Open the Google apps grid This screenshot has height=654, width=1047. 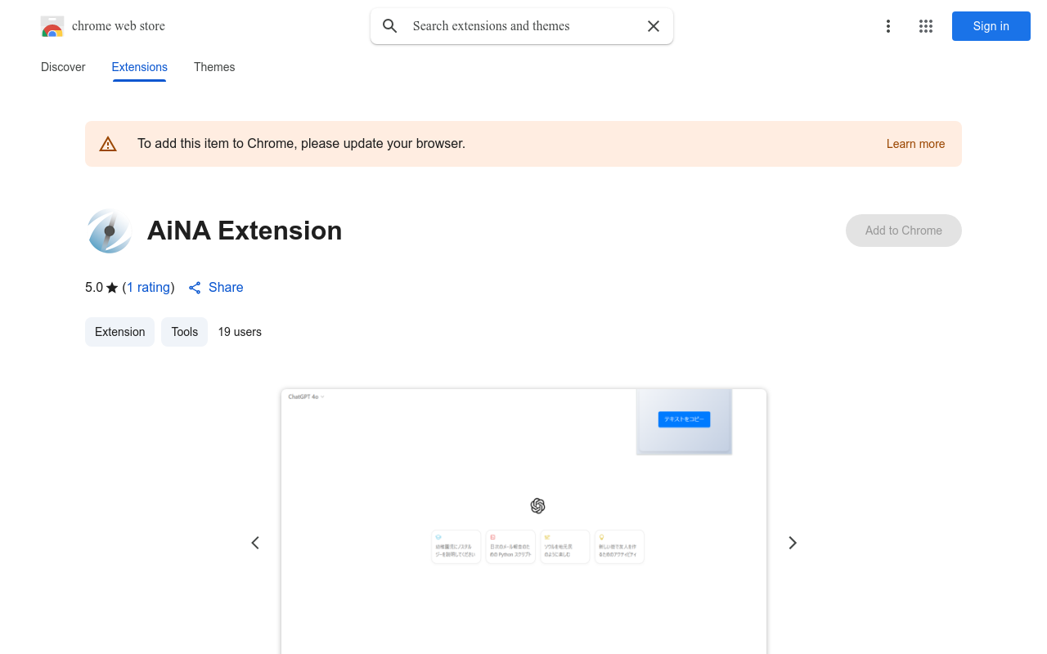pos(926,26)
